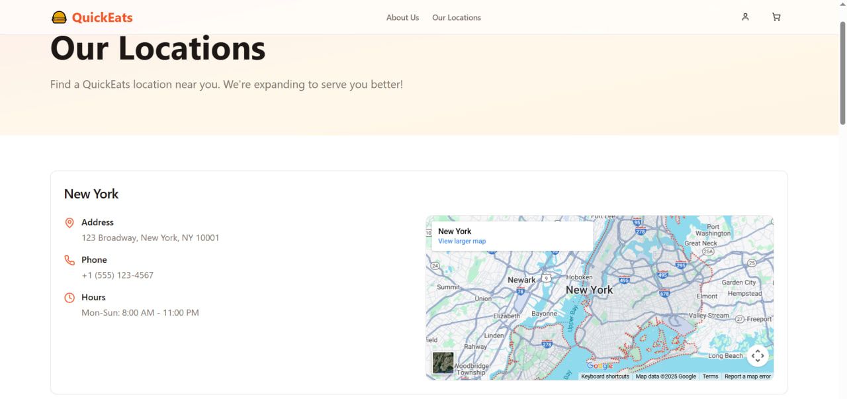Click the Address label
The image size is (847, 399).
[97, 222]
